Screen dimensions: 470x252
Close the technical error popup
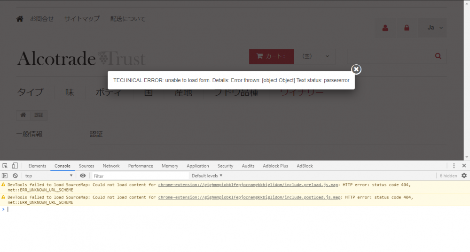coord(356,69)
